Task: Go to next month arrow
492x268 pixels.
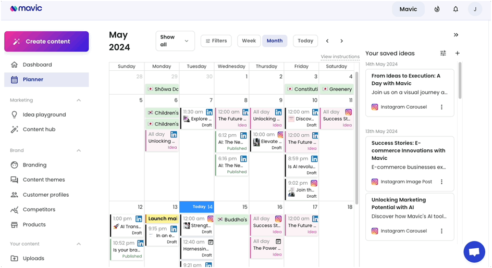Action: click(x=342, y=41)
